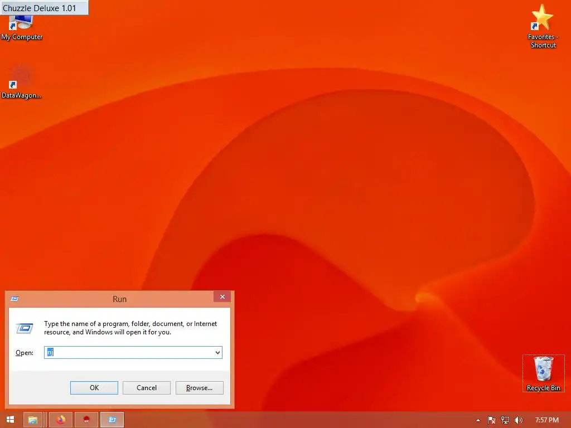Select the DataWagon desktop shortcut

(x=21, y=81)
